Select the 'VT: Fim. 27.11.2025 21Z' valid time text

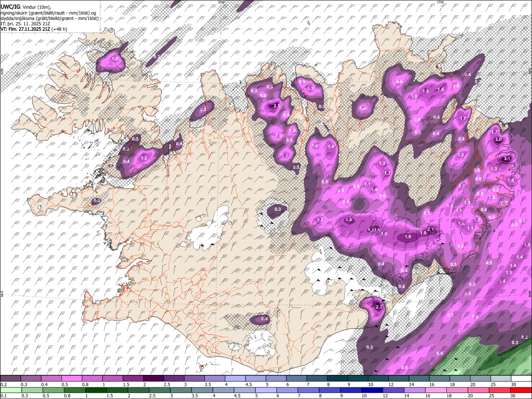25,29
